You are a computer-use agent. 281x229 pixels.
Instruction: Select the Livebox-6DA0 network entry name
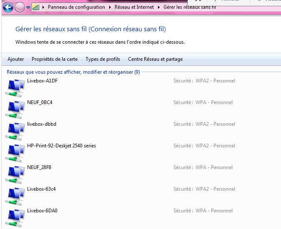point(42,211)
